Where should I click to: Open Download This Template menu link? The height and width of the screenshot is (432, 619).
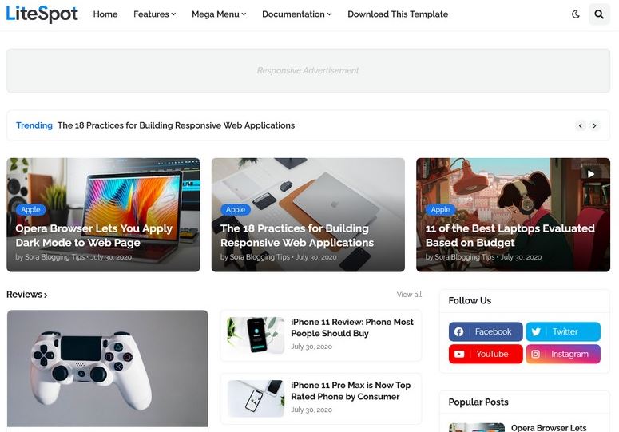[398, 14]
